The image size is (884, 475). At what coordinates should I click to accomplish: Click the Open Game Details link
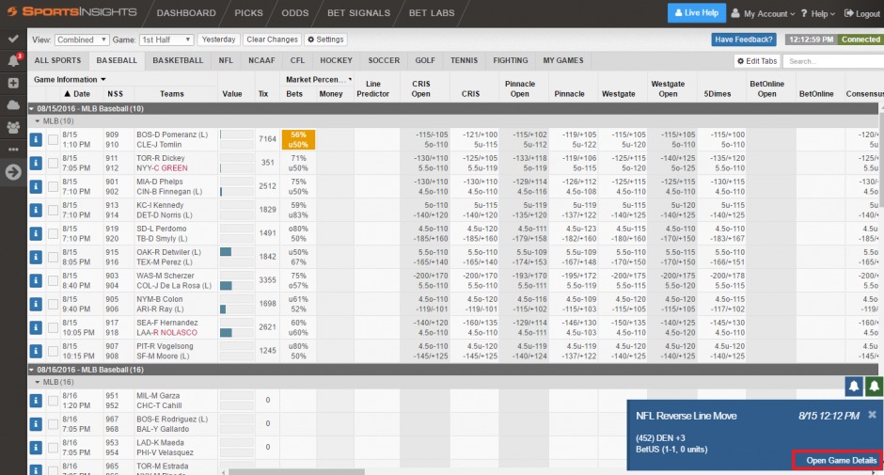pos(841,460)
